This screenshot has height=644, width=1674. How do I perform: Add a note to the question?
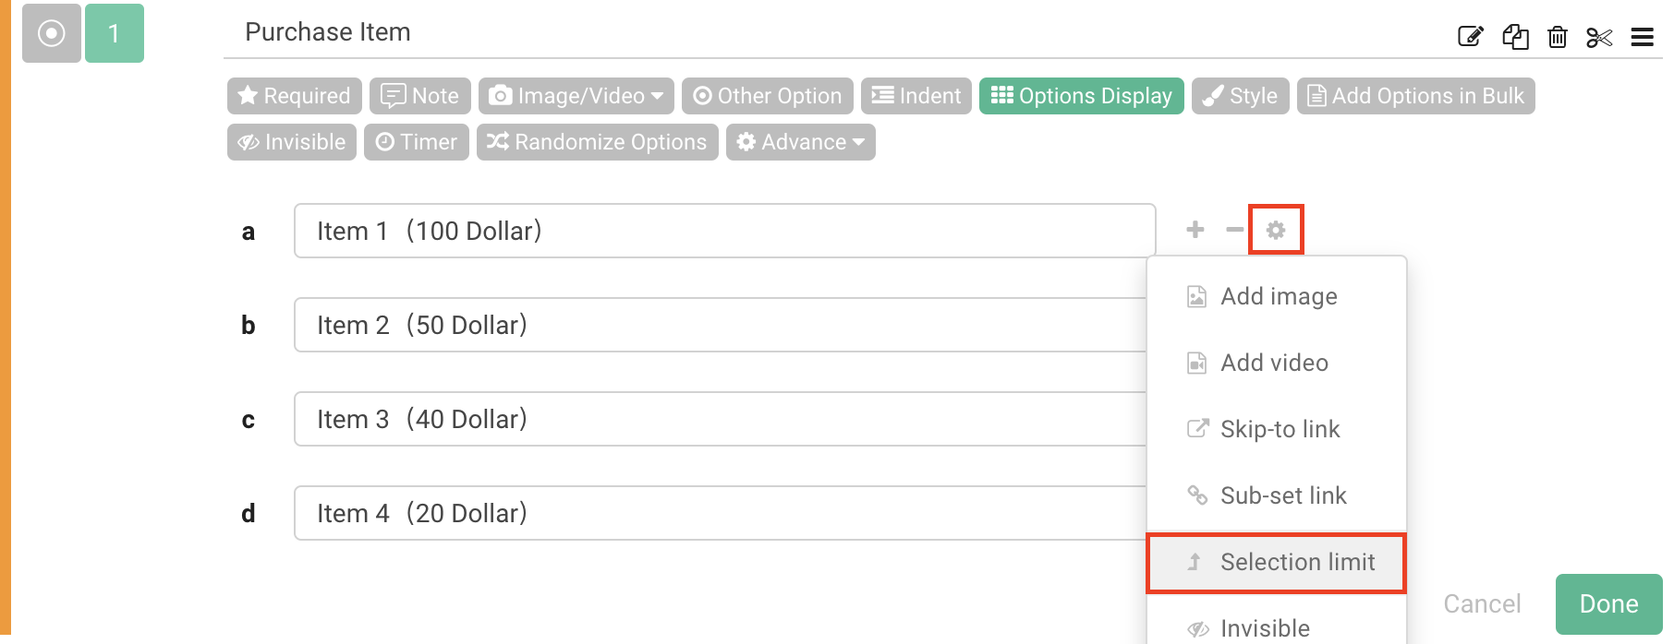pyautogui.click(x=420, y=95)
